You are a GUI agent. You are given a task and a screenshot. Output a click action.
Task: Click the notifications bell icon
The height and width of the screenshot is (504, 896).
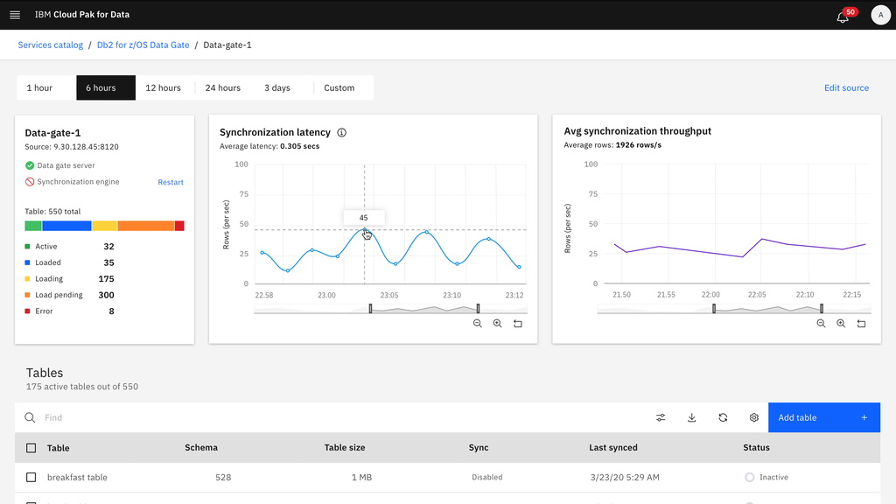click(841, 15)
